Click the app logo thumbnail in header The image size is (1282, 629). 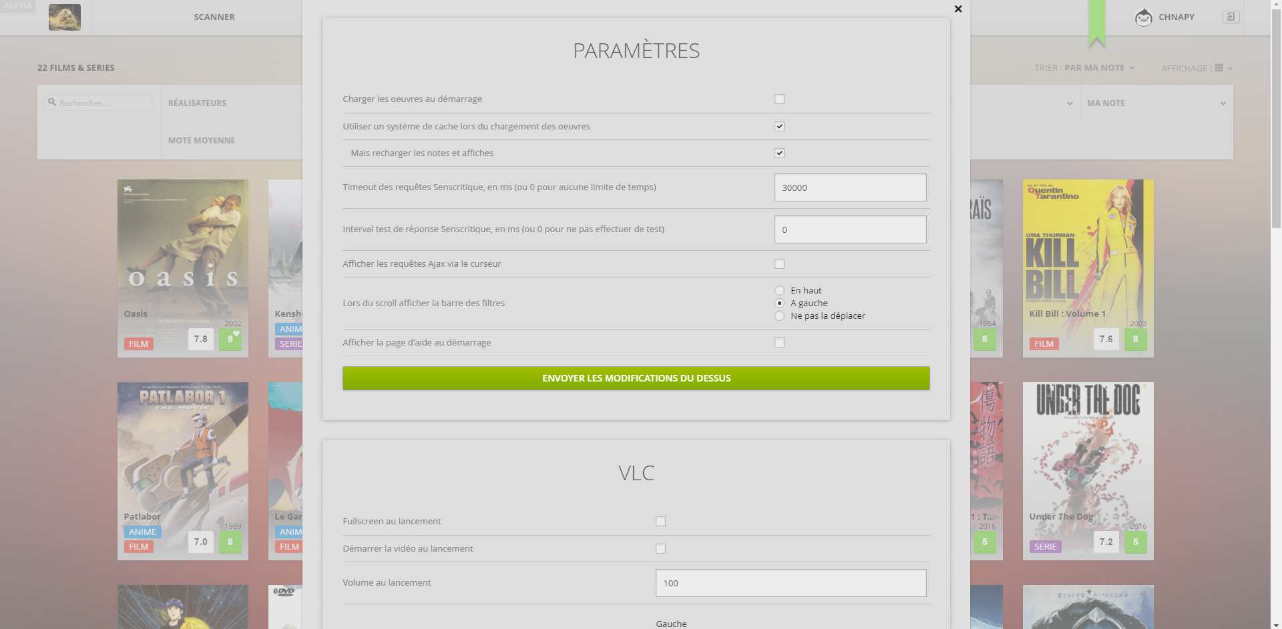tap(65, 17)
